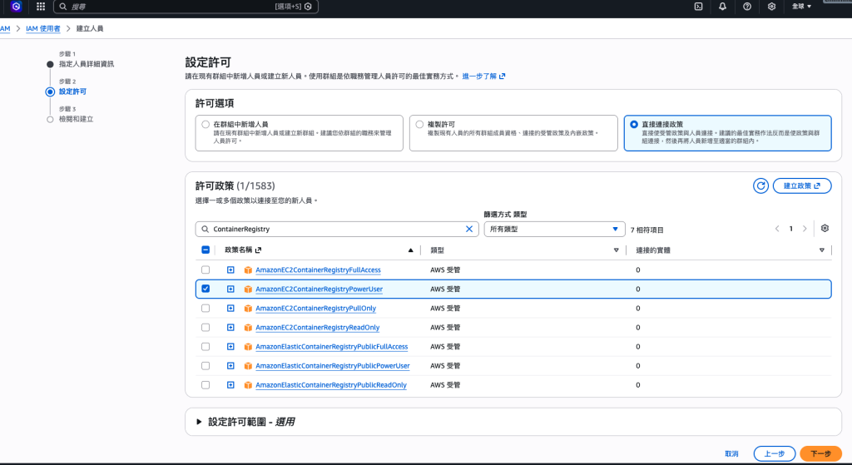Screen dimensions: 852x465
Task: Open the notifications bell
Action: pyautogui.click(x=723, y=7)
